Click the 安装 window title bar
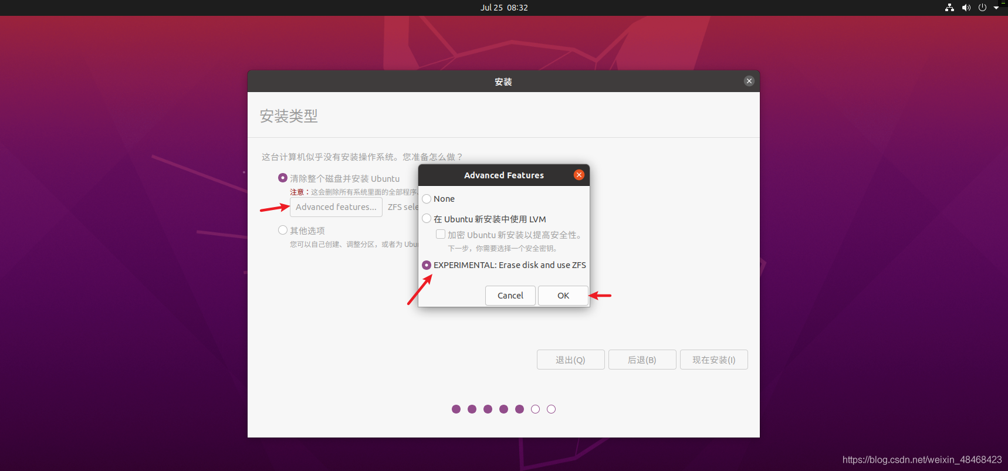Screen dimensions: 1008x471 pos(503,82)
